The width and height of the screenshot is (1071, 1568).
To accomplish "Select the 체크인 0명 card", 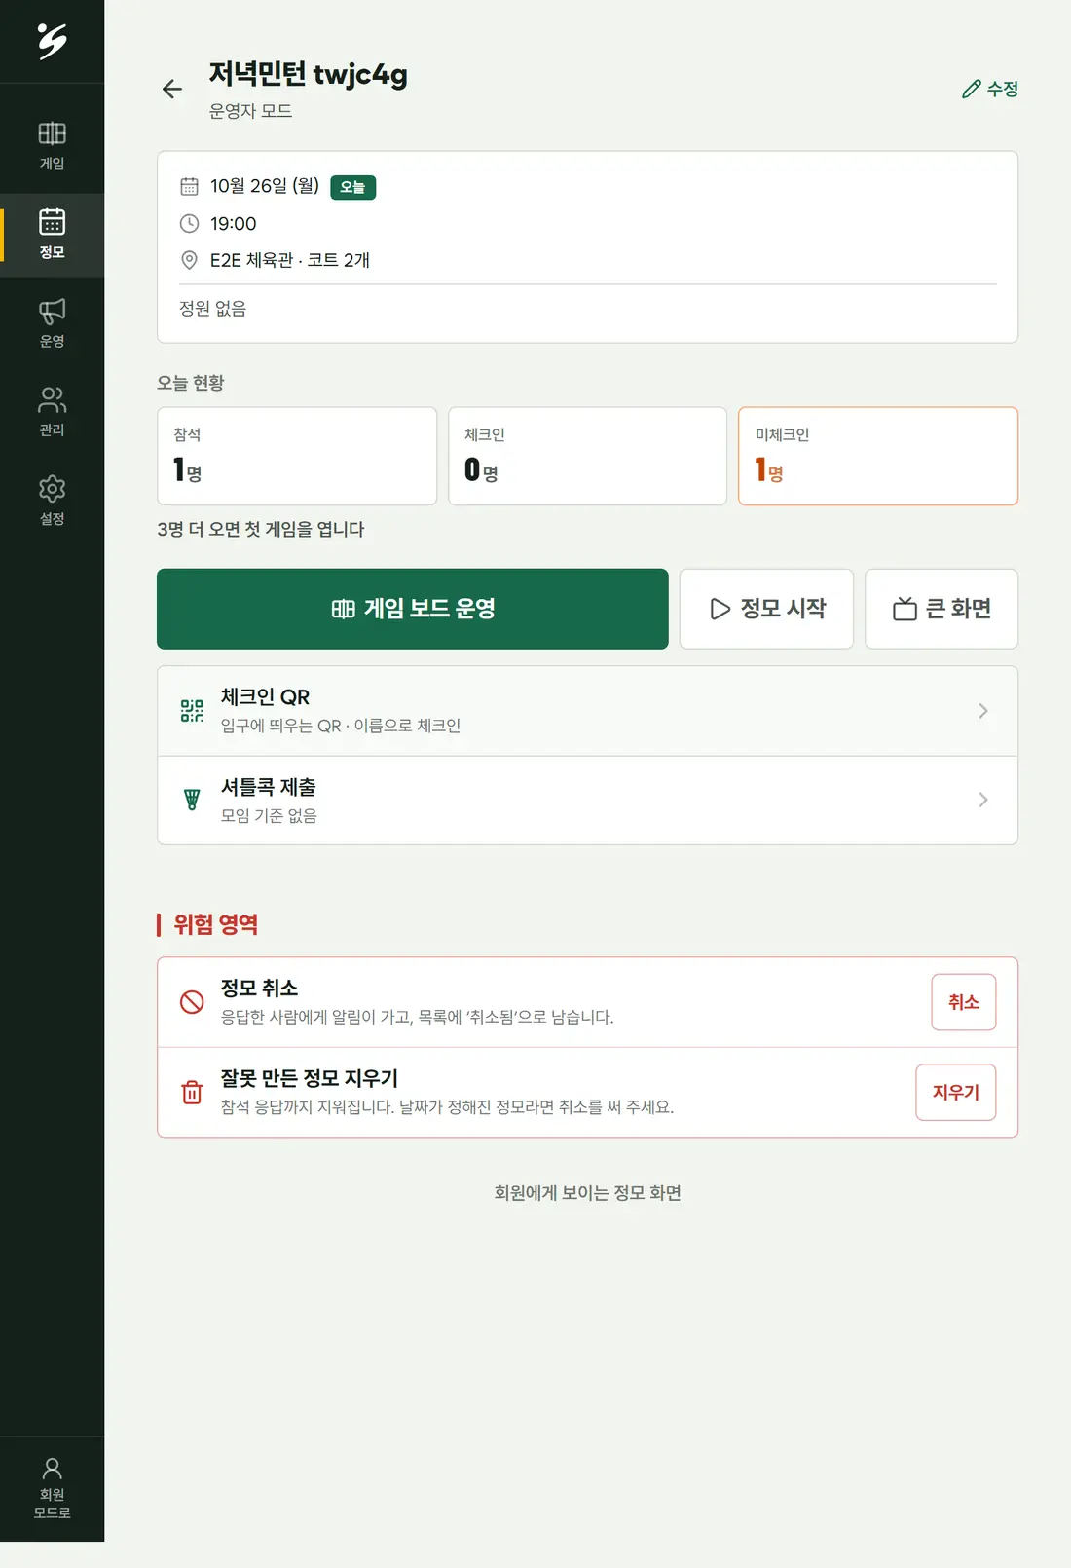I will point(587,456).
